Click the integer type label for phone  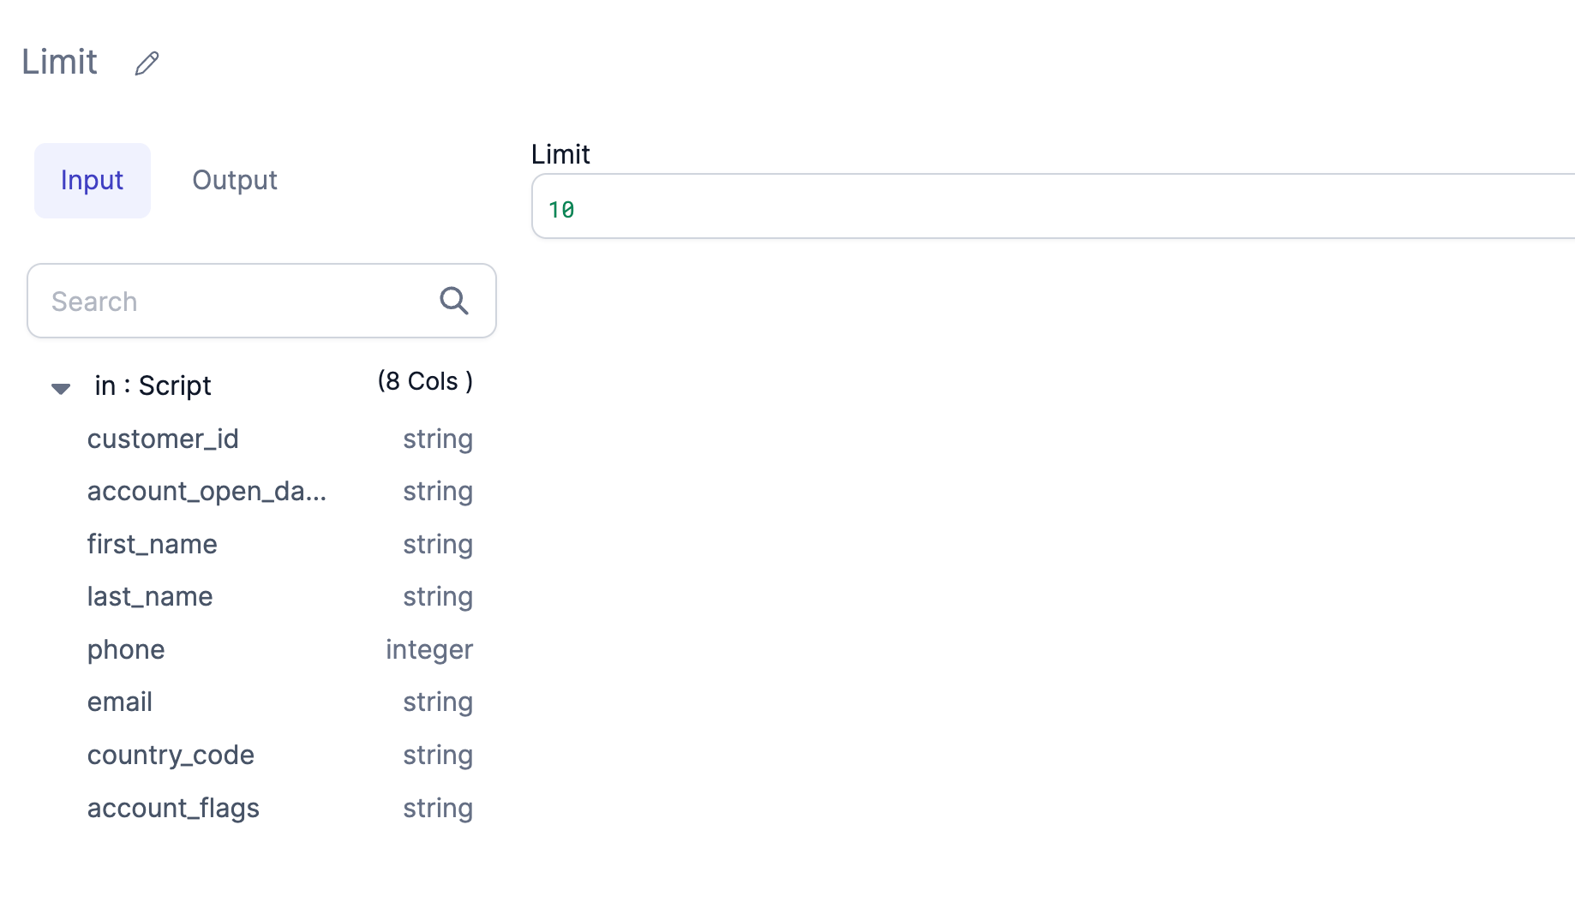click(x=429, y=649)
